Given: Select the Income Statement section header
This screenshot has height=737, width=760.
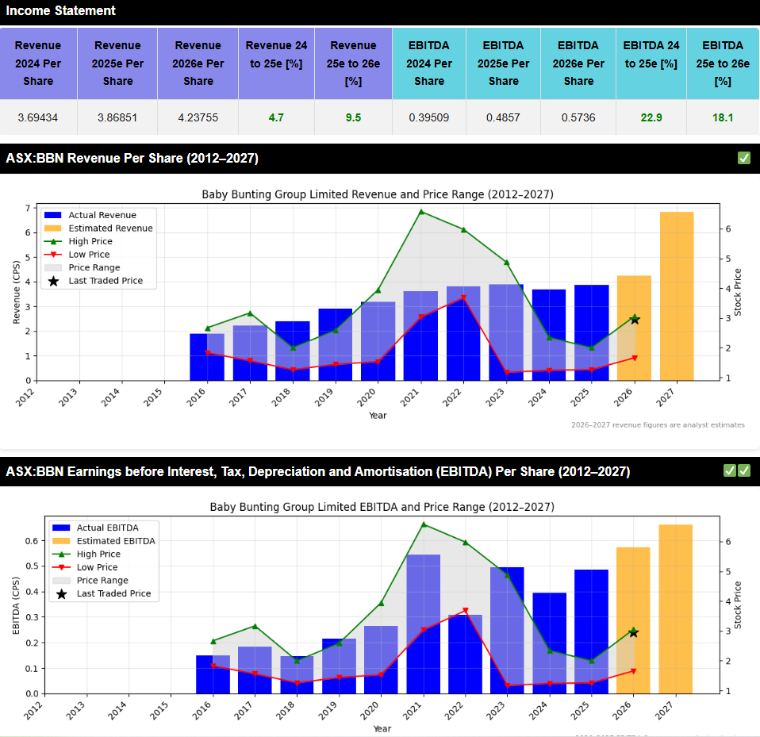Looking at the screenshot, I should (x=61, y=11).
